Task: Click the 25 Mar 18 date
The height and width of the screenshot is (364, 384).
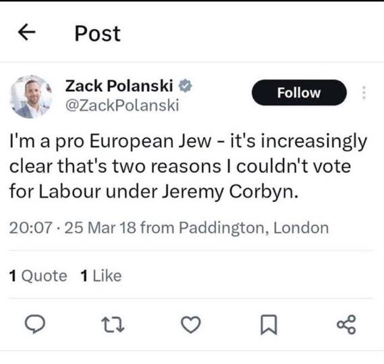Action: (100, 228)
